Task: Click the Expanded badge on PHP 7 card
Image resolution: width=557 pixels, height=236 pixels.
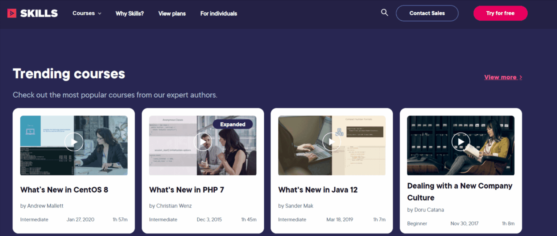Action: [232, 124]
